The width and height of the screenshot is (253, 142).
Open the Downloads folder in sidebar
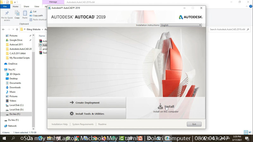coord(15,87)
